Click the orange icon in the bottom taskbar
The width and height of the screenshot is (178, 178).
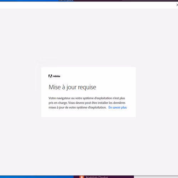[x=82, y=177]
